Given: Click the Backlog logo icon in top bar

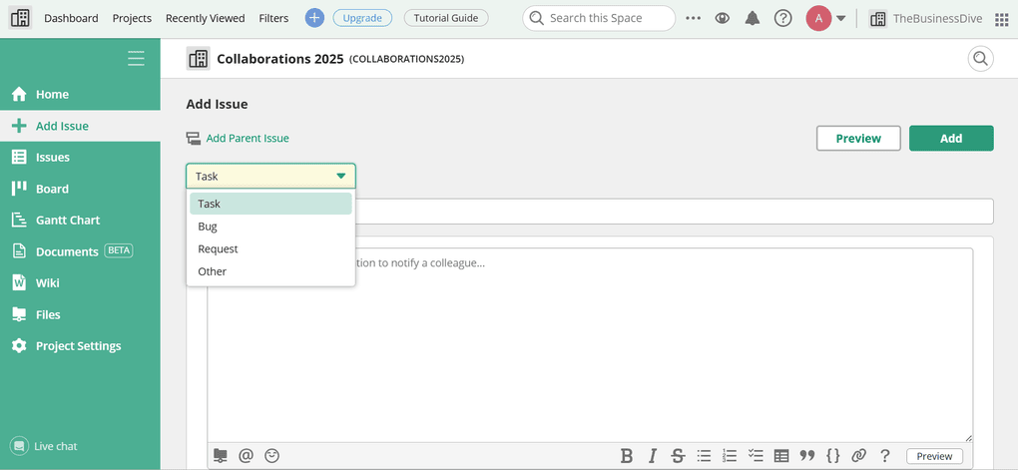Looking at the screenshot, I should coord(20,18).
